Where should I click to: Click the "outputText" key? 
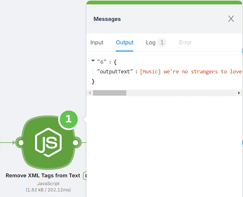click(114, 71)
